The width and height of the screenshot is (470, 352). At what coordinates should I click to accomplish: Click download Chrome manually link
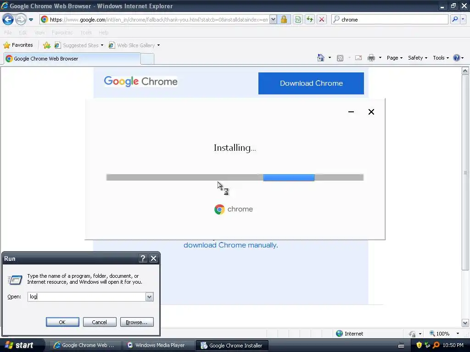230,245
